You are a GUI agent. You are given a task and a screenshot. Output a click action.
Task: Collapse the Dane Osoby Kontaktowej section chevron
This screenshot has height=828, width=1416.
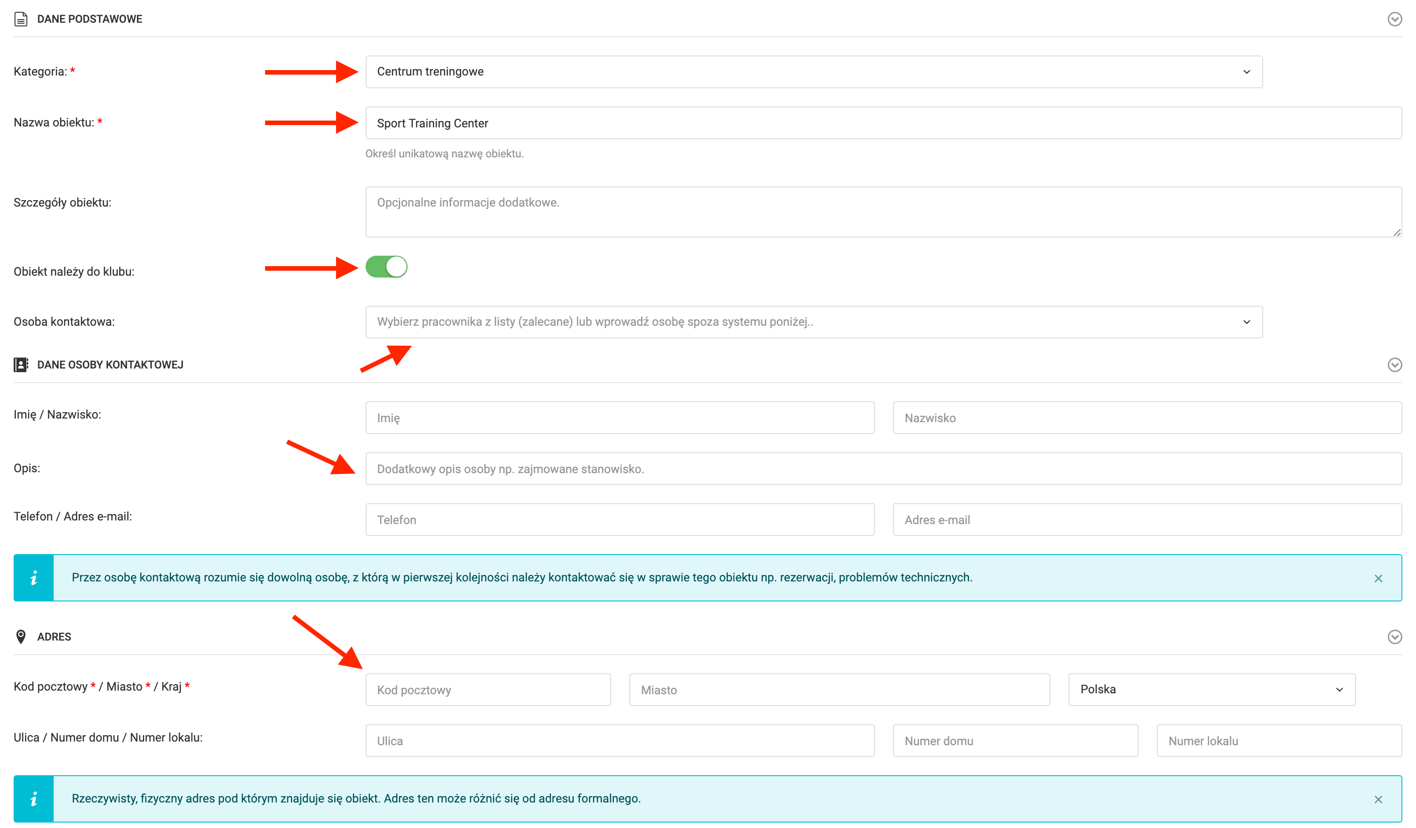[x=1394, y=365]
